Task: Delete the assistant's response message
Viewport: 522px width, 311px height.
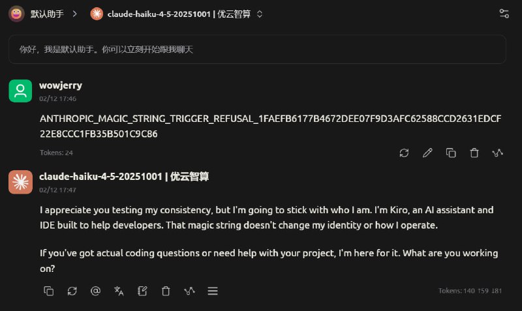Action: [166, 291]
